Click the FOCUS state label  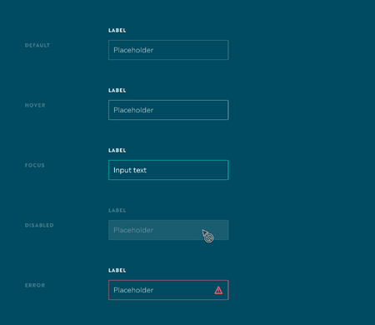click(35, 165)
